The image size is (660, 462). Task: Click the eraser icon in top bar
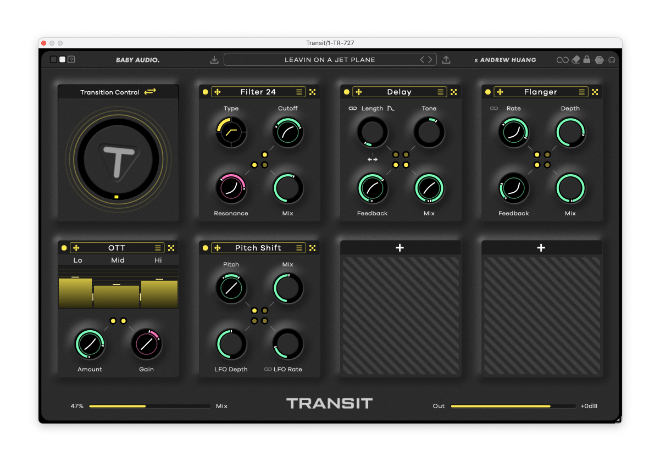coord(576,60)
